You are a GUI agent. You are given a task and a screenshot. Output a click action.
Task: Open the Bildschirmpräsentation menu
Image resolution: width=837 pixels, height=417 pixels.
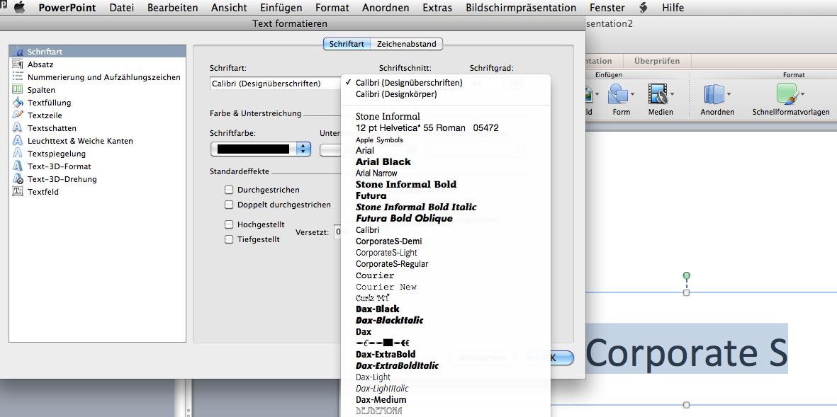point(521,8)
